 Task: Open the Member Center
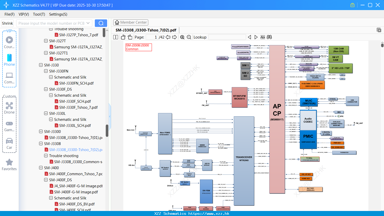pyautogui.click(x=131, y=22)
